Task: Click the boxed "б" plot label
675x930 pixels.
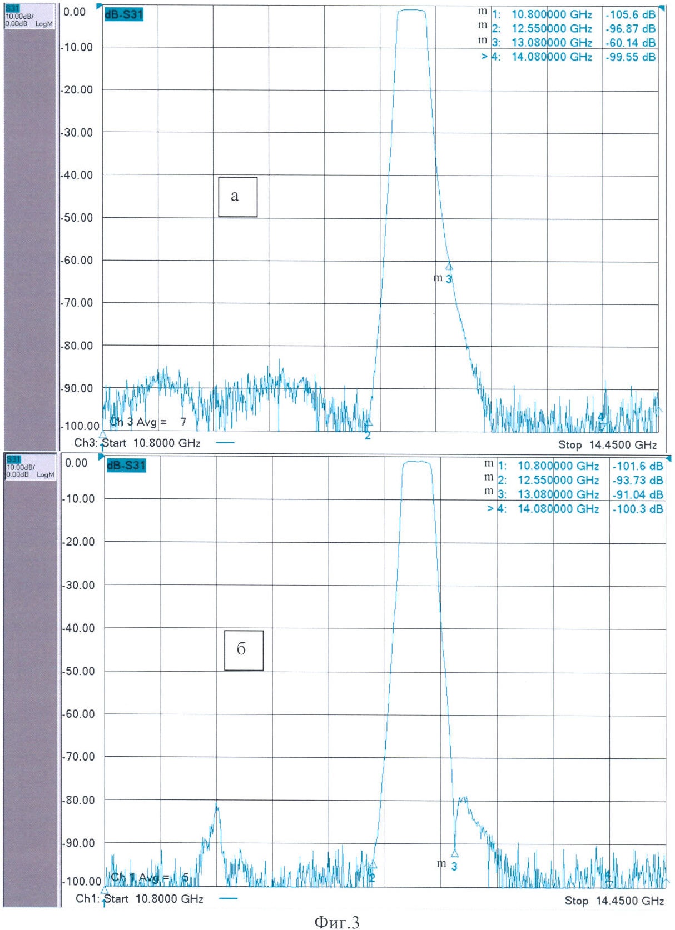Action: point(244,650)
